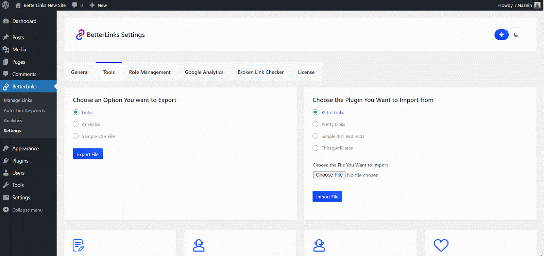Screen dimensions: 544x256
Task: Click the BetterLinks logo in settings header
Action: pyautogui.click(x=80, y=35)
